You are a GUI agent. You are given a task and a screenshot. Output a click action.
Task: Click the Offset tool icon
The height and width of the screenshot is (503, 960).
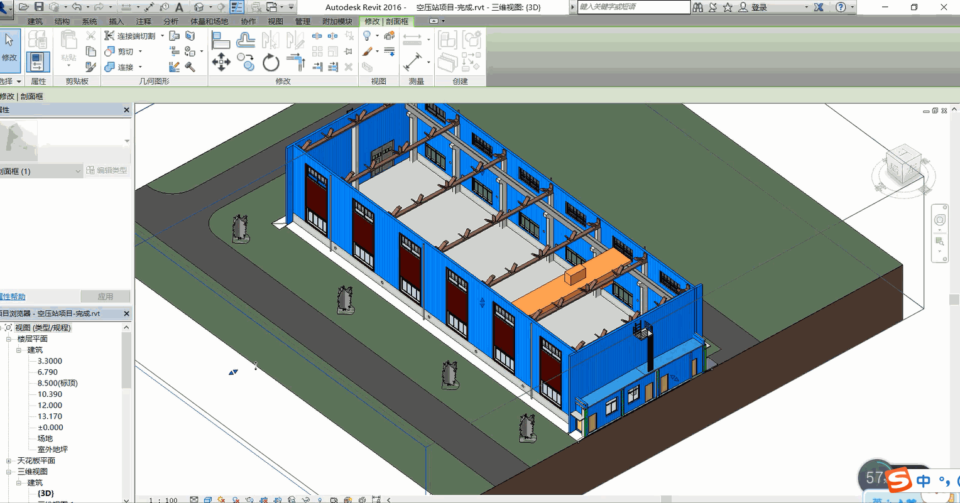pyautogui.click(x=245, y=41)
